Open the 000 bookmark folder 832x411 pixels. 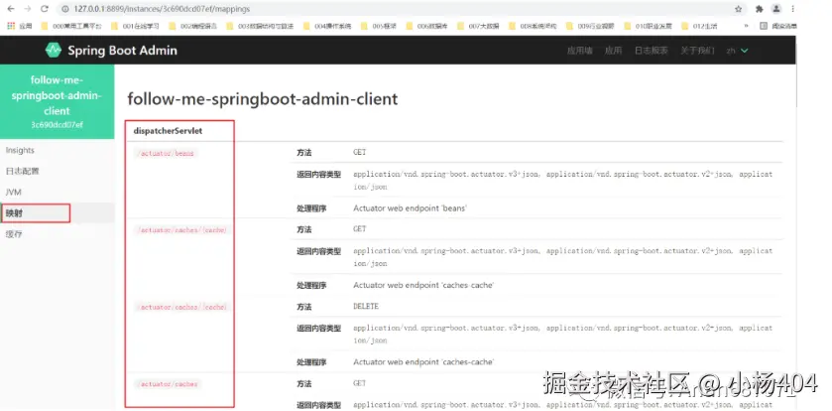pyautogui.click(x=70, y=26)
